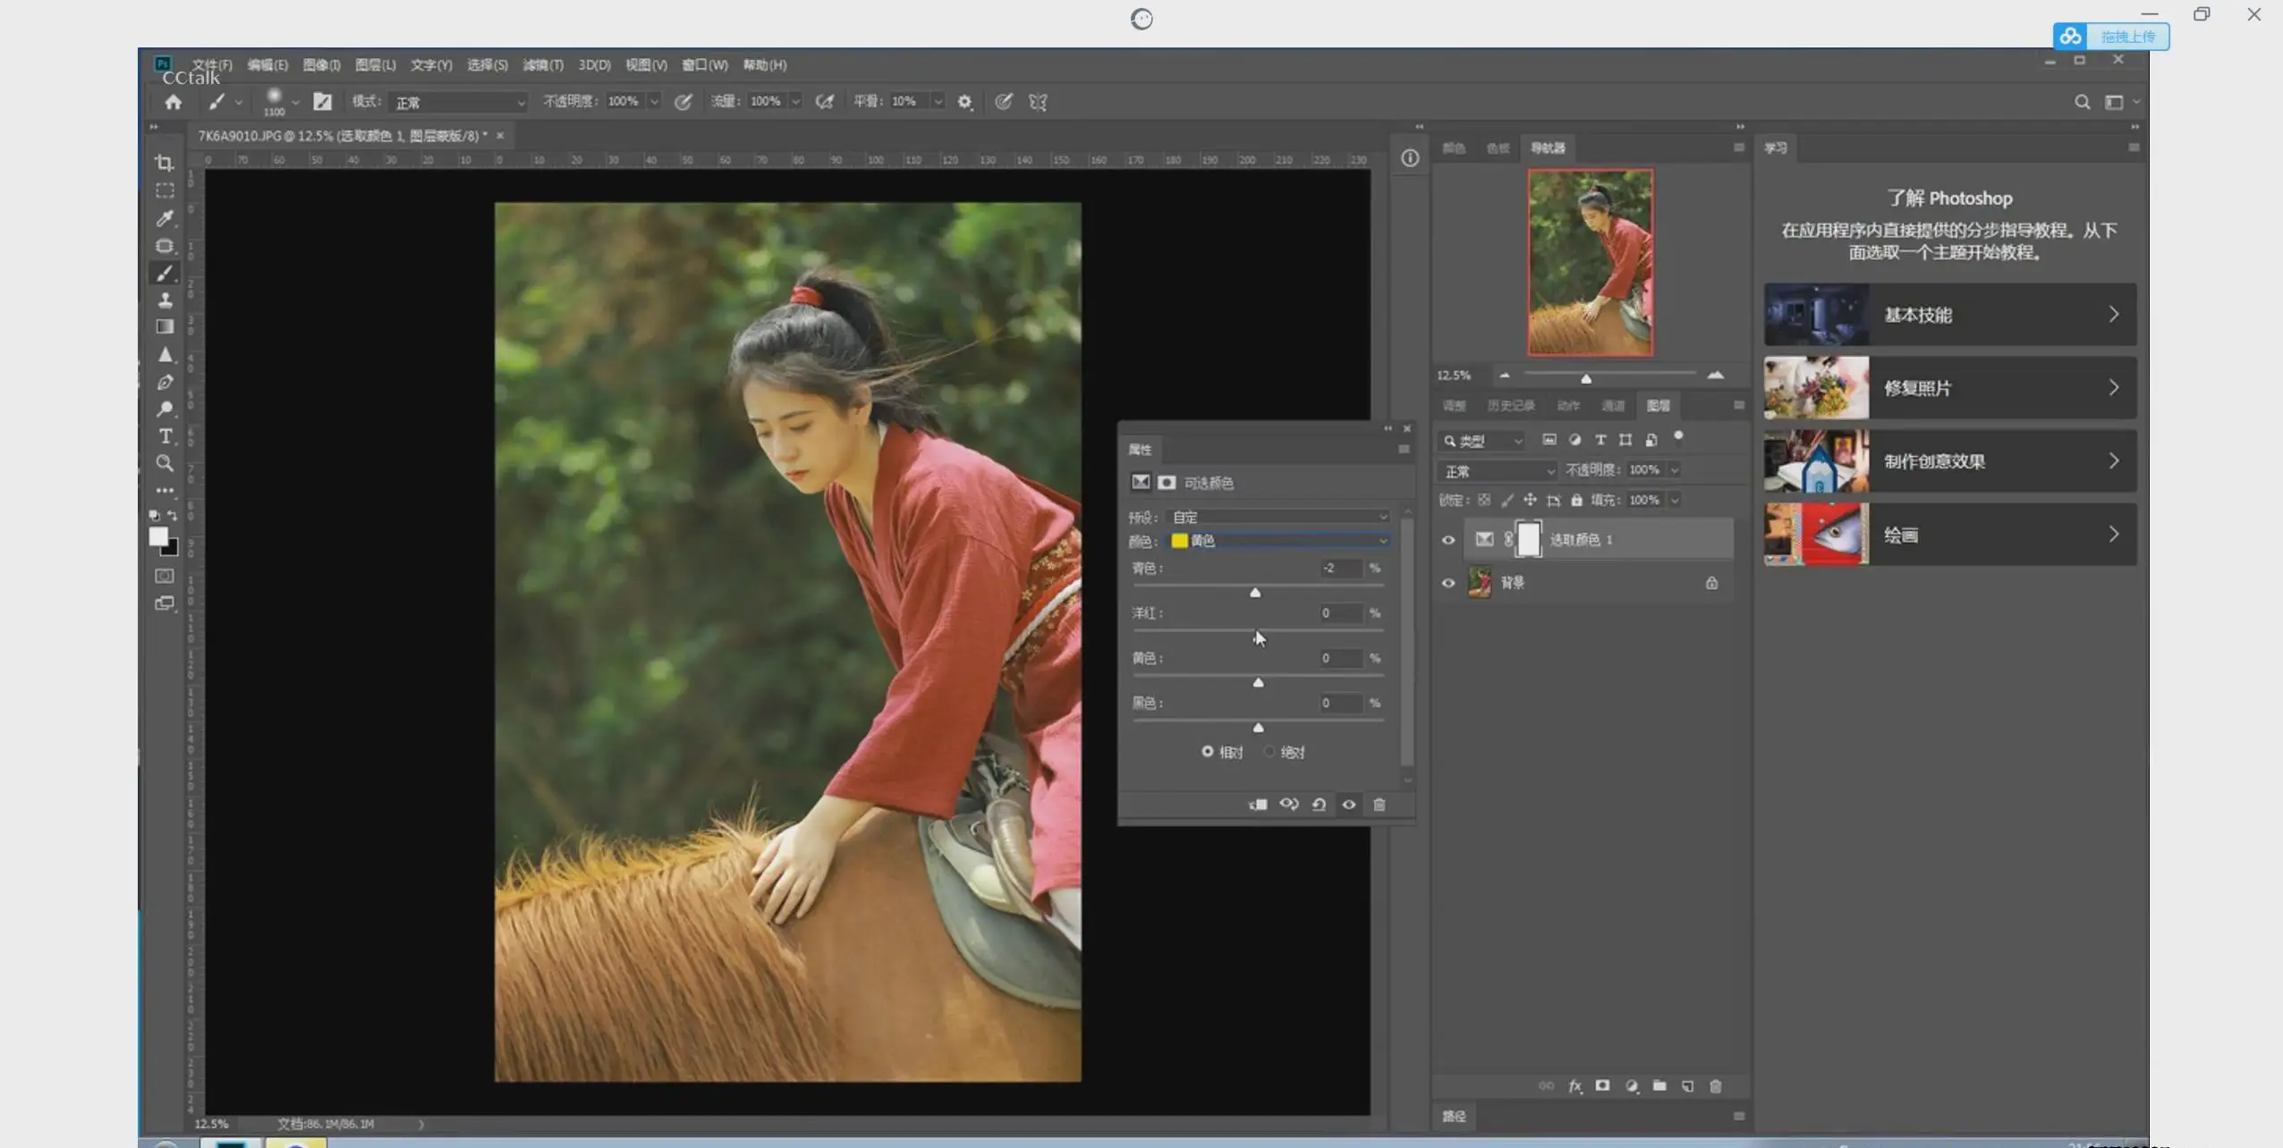Open the 图像(I) menu
The height and width of the screenshot is (1148, 2283).
pos(321,65)
